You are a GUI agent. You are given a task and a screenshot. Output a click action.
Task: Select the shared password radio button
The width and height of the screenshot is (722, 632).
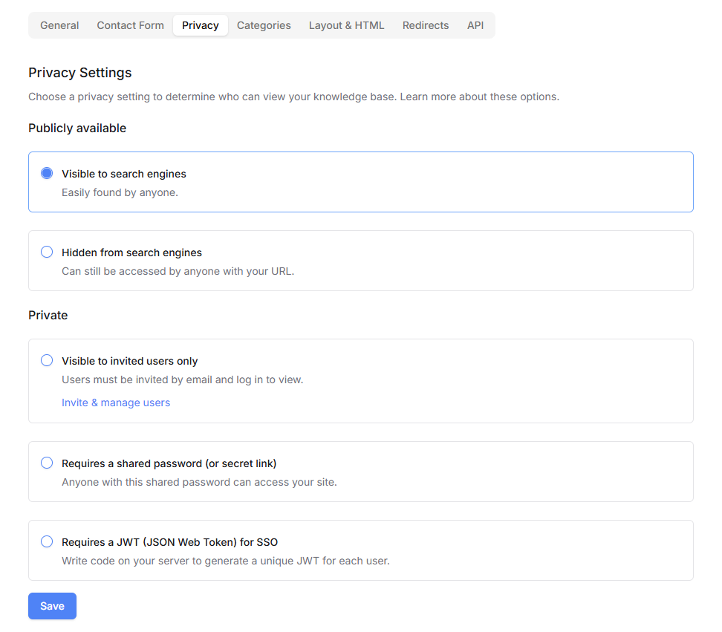(47, 463)
